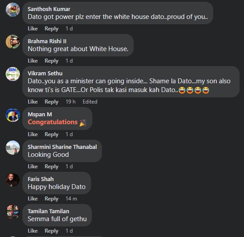
Task: Like Santhosh Kumar's comment
Action: tap(33, 29)
